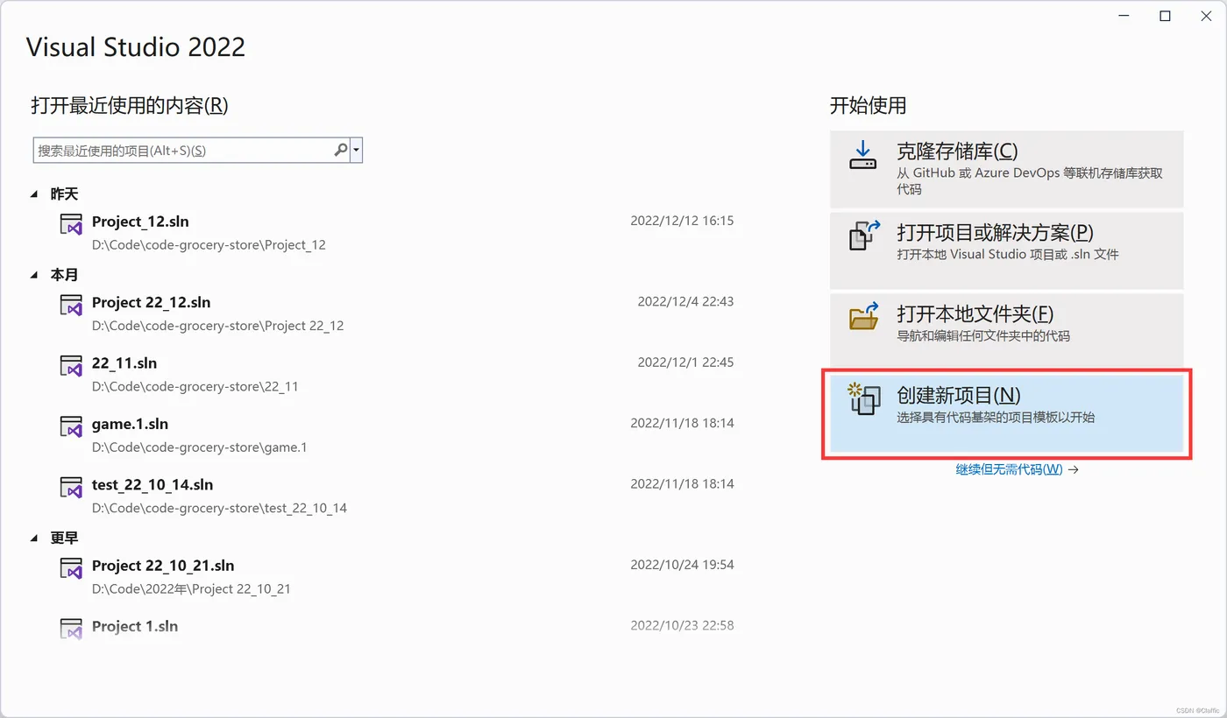Collapse the 昨天 group
1227x718 pixels.
(34, 194)
